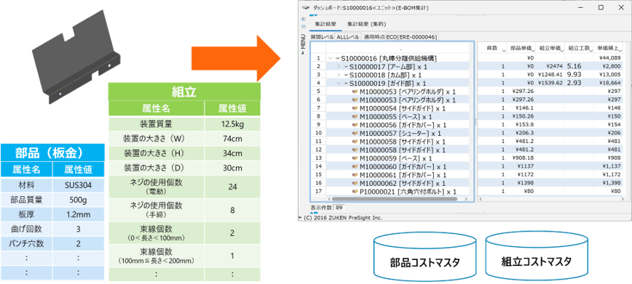Viewport: 632px width, 284px height.
Task: Click the part icon in tree row 11
Action: 355,142
